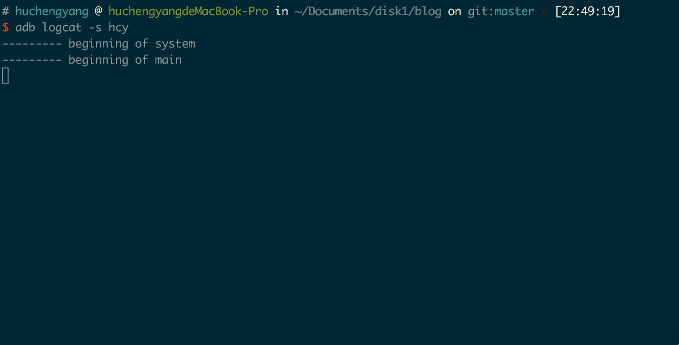Click the word in after hostname

[x=282, y=11]
